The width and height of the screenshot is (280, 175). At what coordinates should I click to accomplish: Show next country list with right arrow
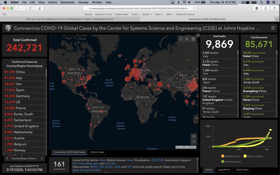42,159
